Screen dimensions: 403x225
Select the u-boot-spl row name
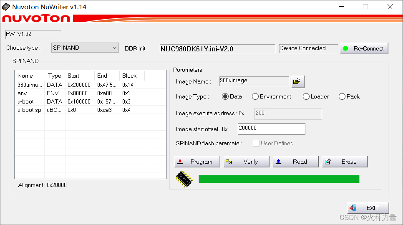30,110
